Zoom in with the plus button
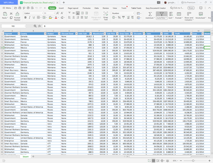 click(209, 161)
